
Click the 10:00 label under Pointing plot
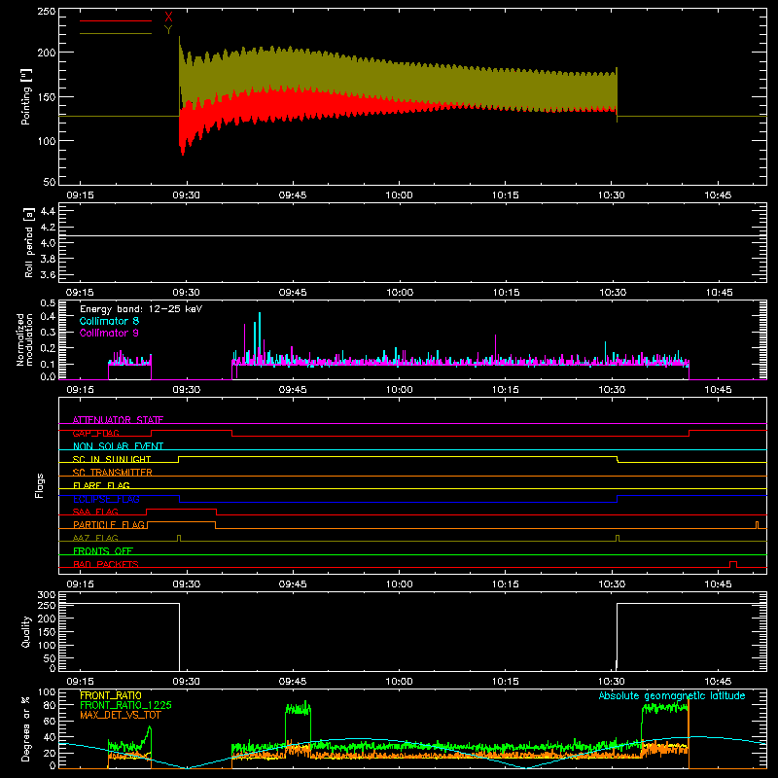[x=399, y=195]
